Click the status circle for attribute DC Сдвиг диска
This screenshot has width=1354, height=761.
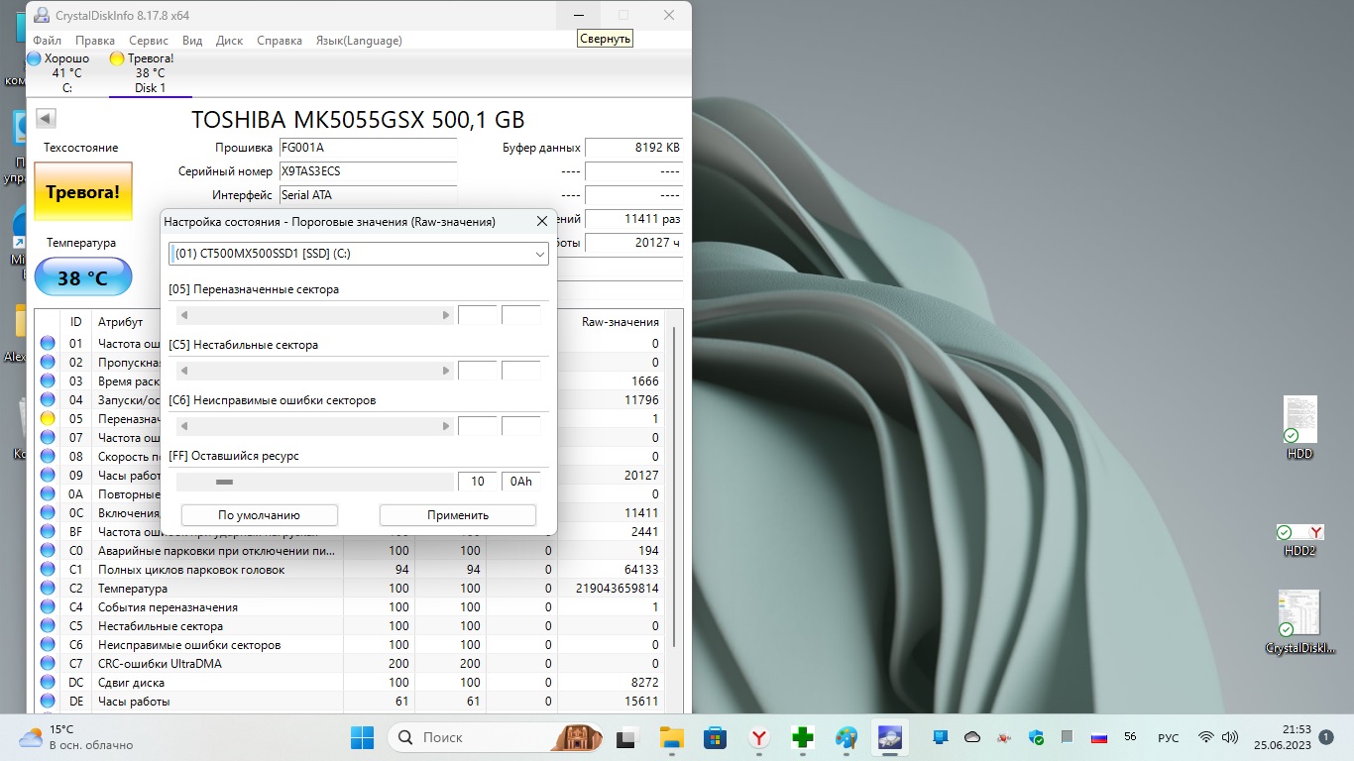[48, 683]
